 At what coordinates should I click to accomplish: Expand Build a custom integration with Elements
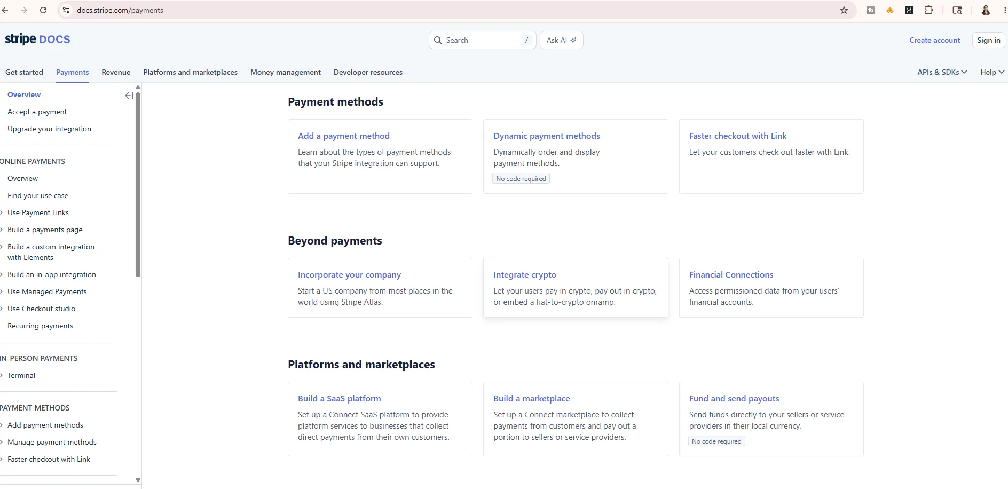tap(51, 252)
